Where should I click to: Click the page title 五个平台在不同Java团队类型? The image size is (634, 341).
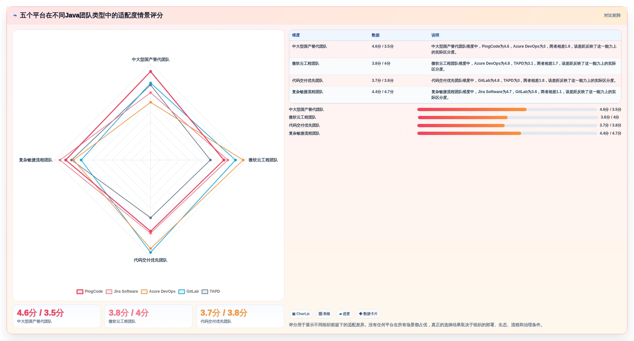click(x=92, y=15)
